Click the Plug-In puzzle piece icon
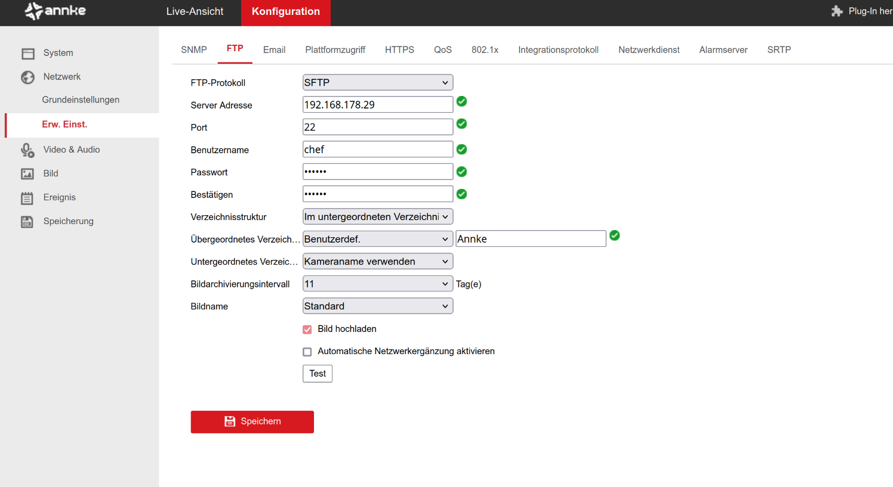This screenshot has height=487, width=893. [837, 11]
